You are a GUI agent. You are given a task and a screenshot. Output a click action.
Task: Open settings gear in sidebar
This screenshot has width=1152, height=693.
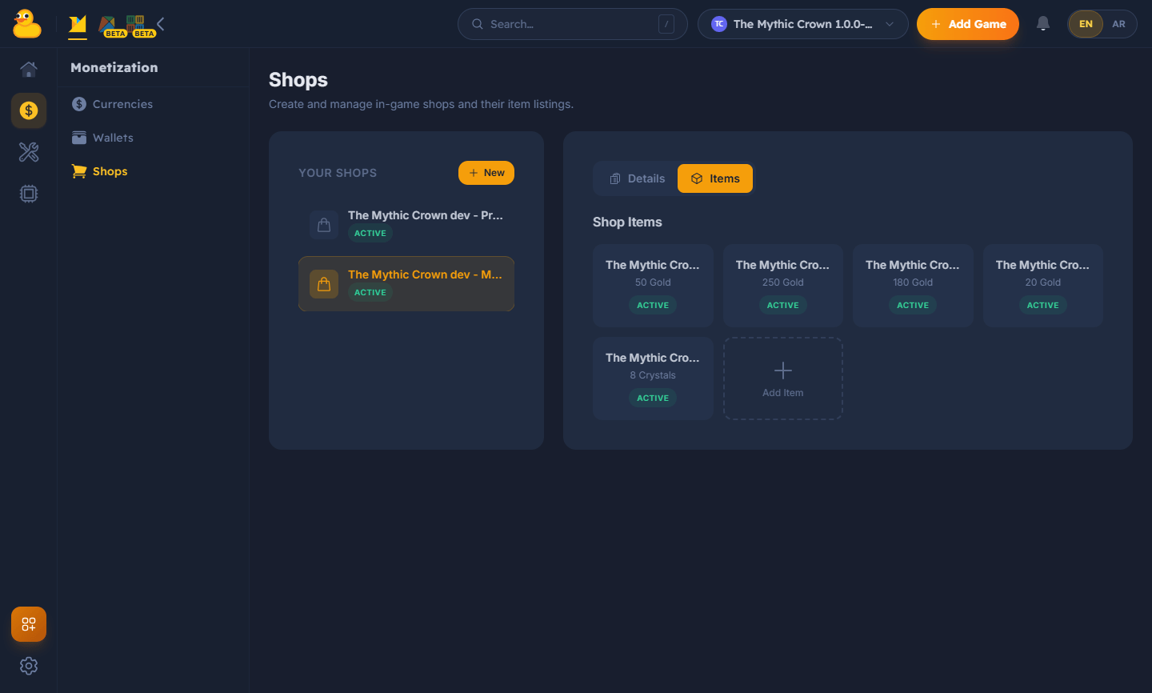[x=29, y=666]
